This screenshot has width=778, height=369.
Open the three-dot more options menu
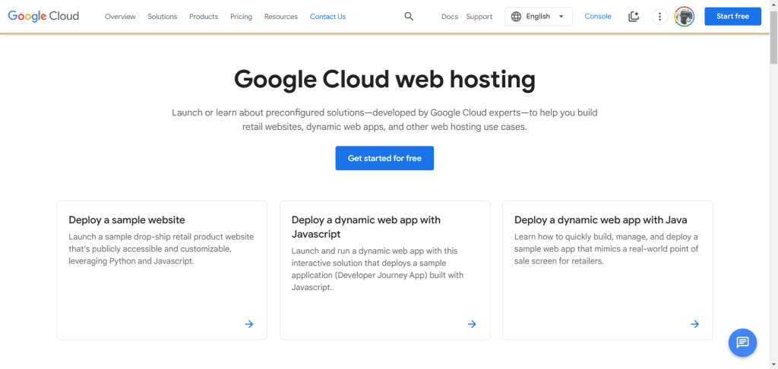(659, 17)
